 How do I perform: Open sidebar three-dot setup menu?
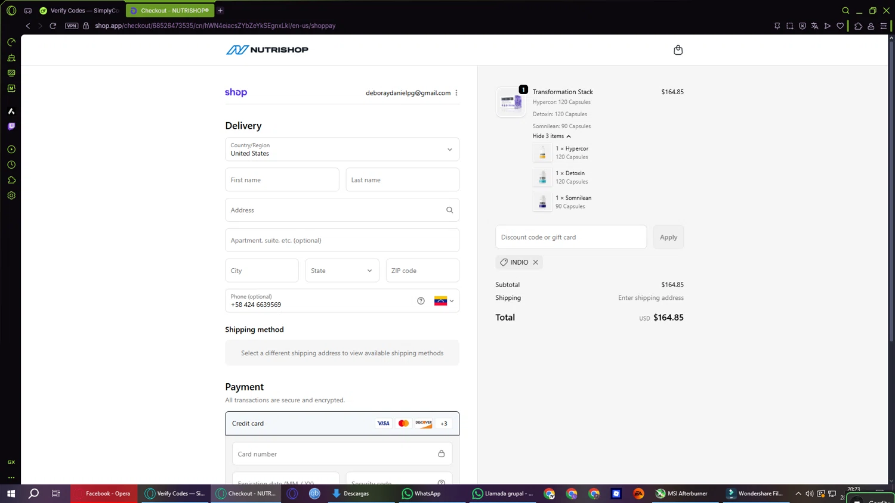pyautogui.click(x=11, y=477)
